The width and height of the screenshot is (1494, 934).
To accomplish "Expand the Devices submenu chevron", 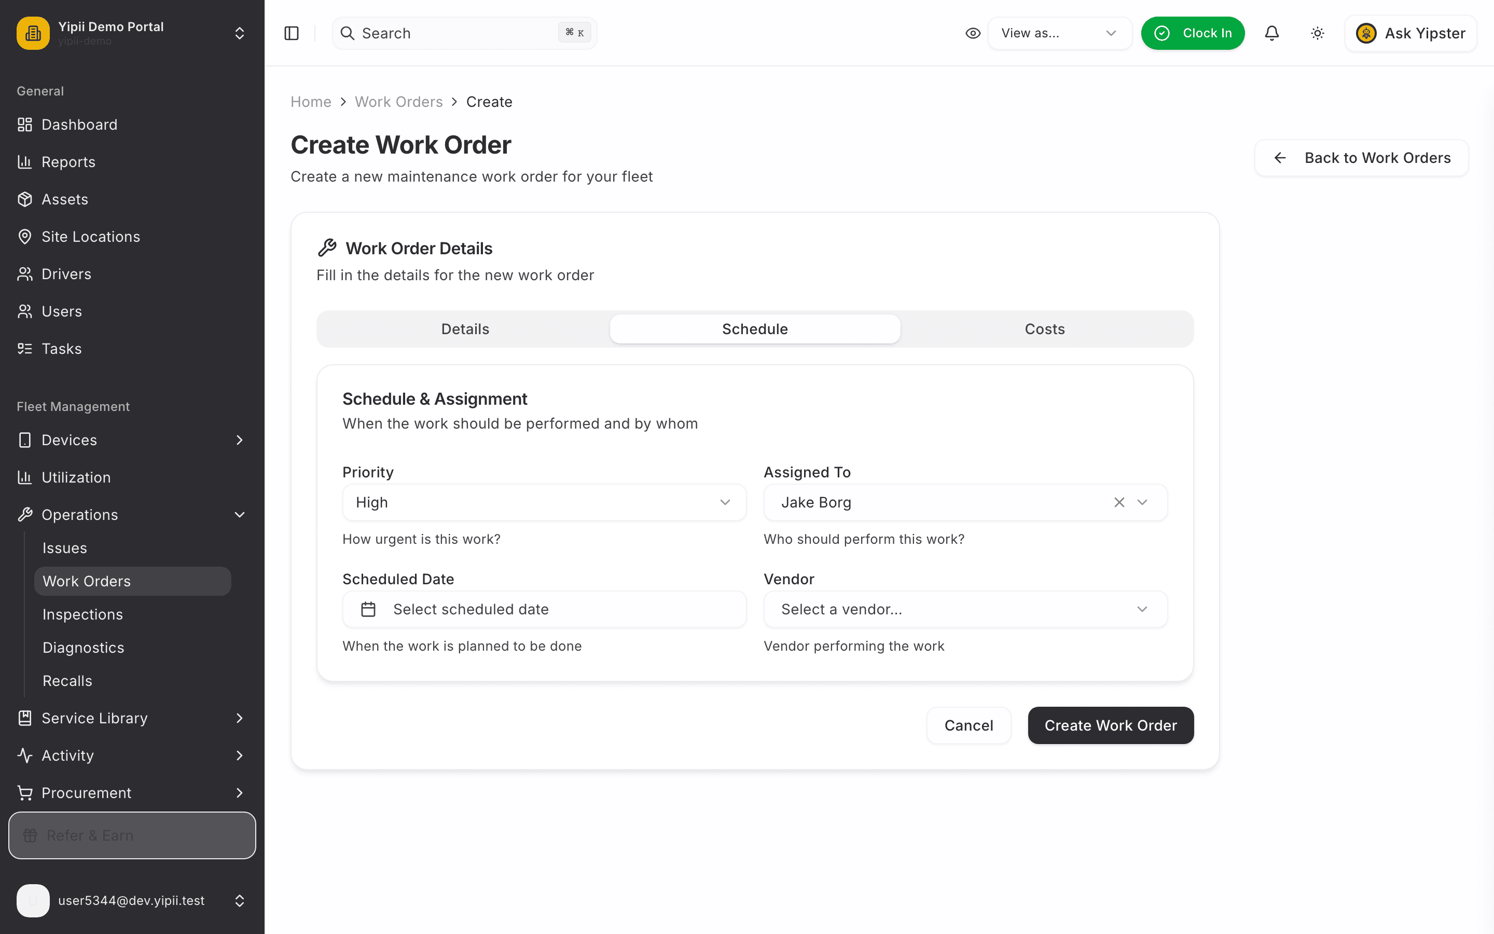I will click(240, 440).
